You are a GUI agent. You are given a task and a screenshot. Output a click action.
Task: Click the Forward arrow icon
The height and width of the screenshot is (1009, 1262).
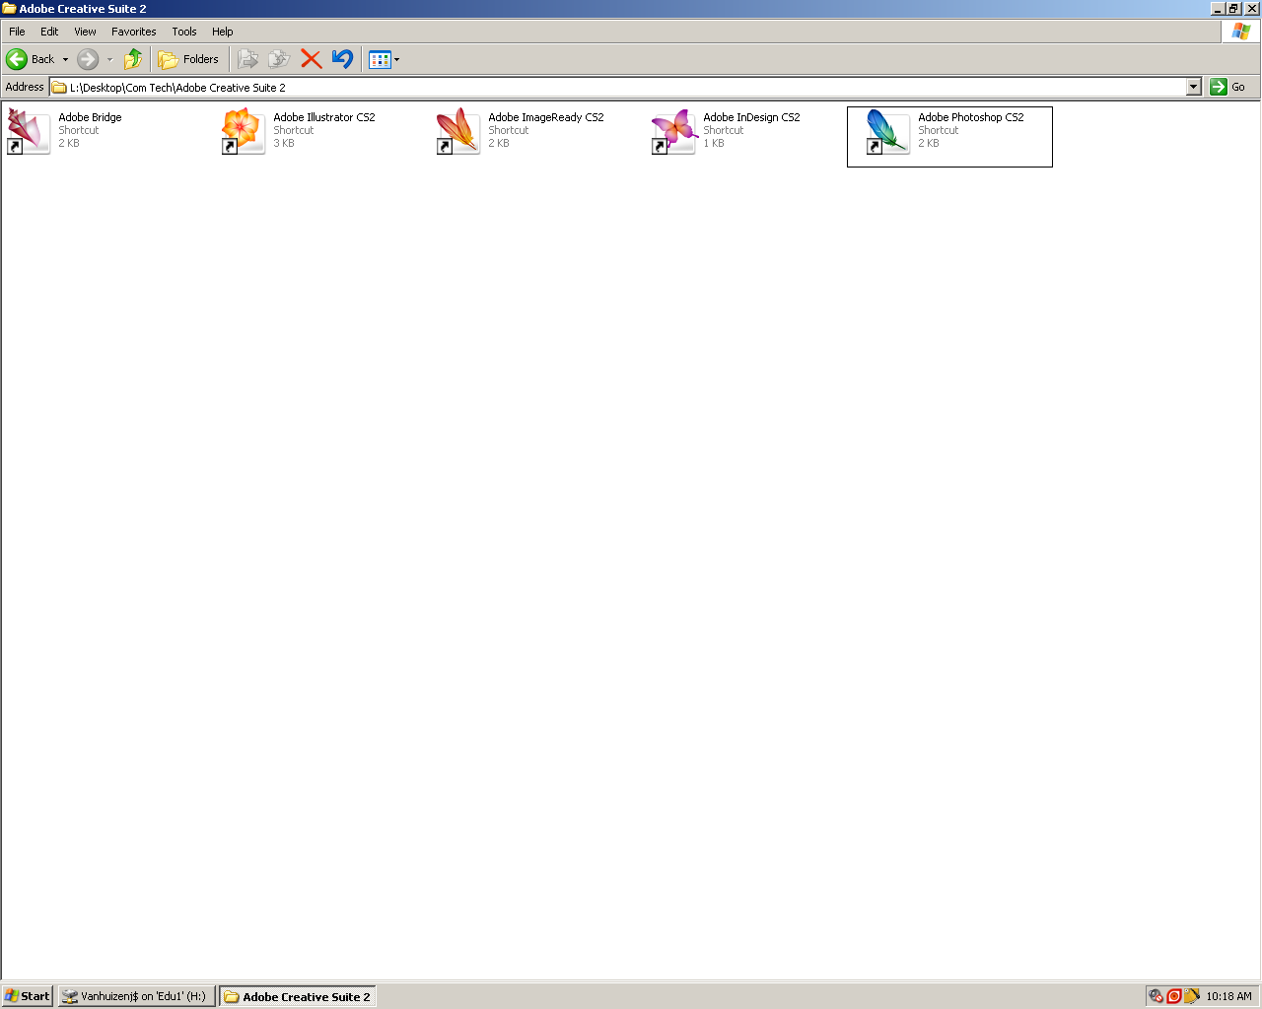[x=88, y=59]
